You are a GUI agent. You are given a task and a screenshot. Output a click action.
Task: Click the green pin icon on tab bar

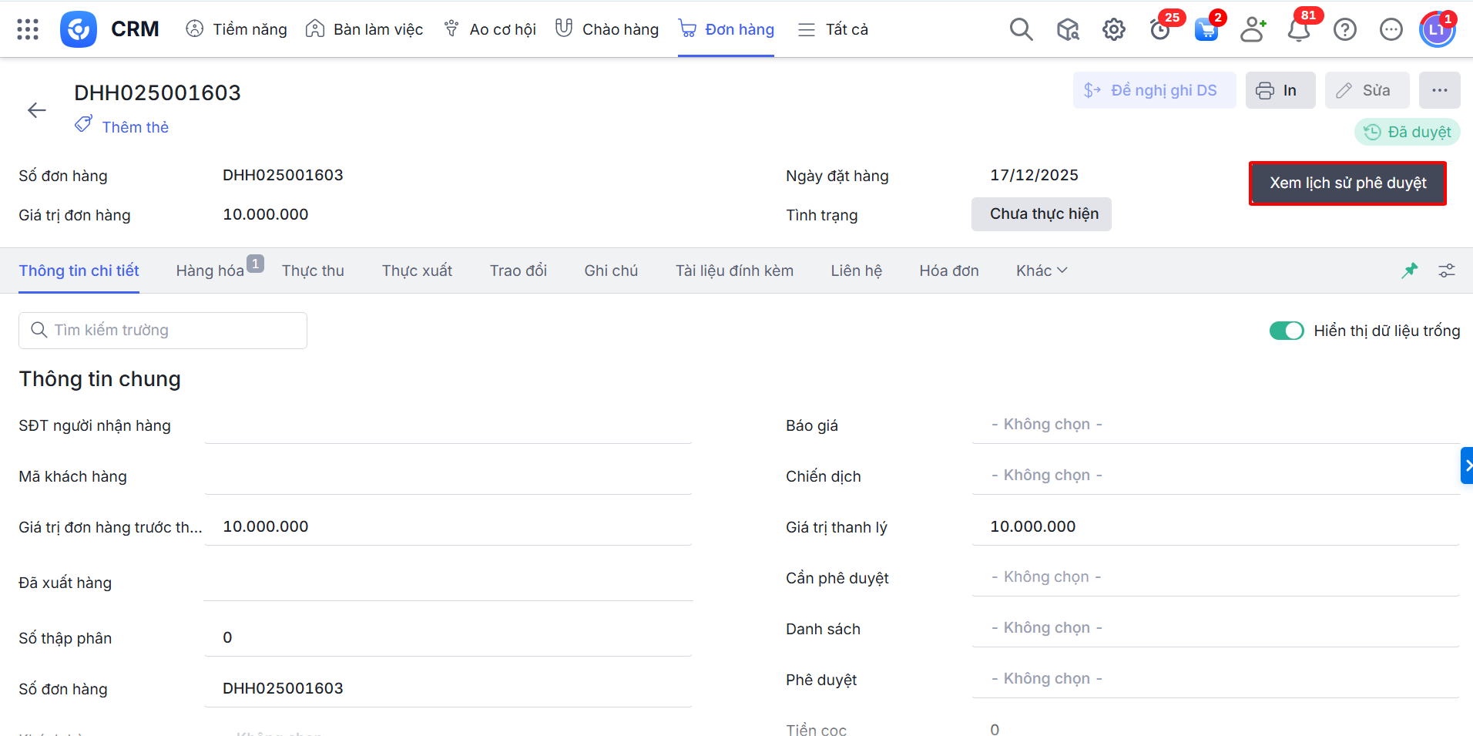pyautogui.click(x=1409, y=271)
